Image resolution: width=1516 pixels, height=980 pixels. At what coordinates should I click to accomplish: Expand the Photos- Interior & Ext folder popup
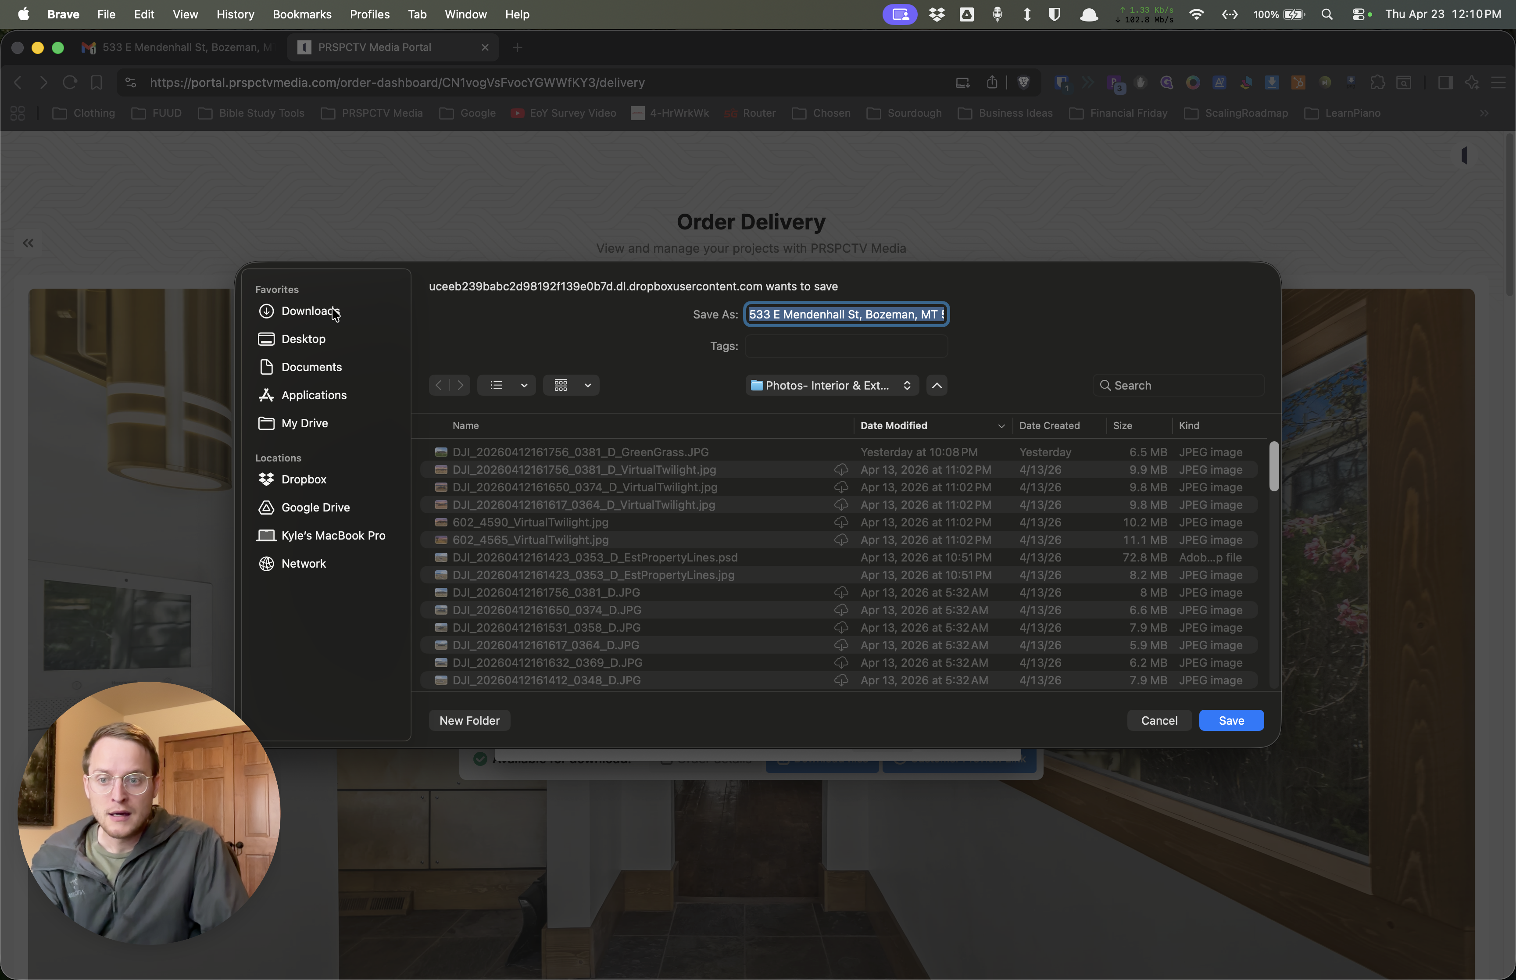[832, 385]
